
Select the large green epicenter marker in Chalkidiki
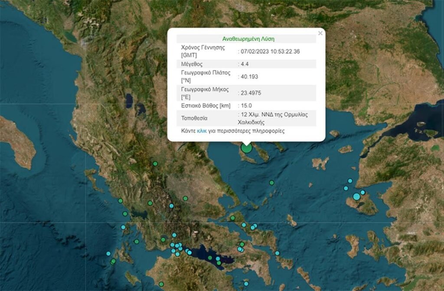247,147
